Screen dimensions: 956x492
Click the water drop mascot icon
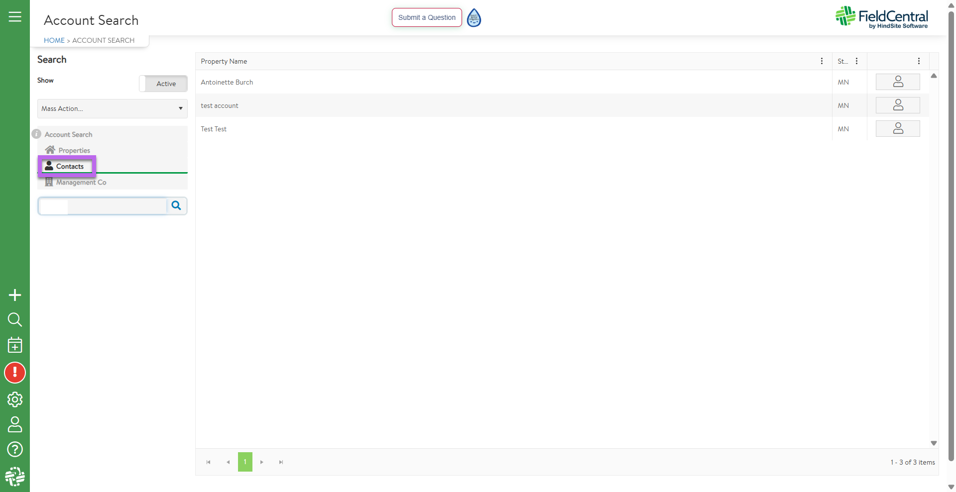(474, 18)
